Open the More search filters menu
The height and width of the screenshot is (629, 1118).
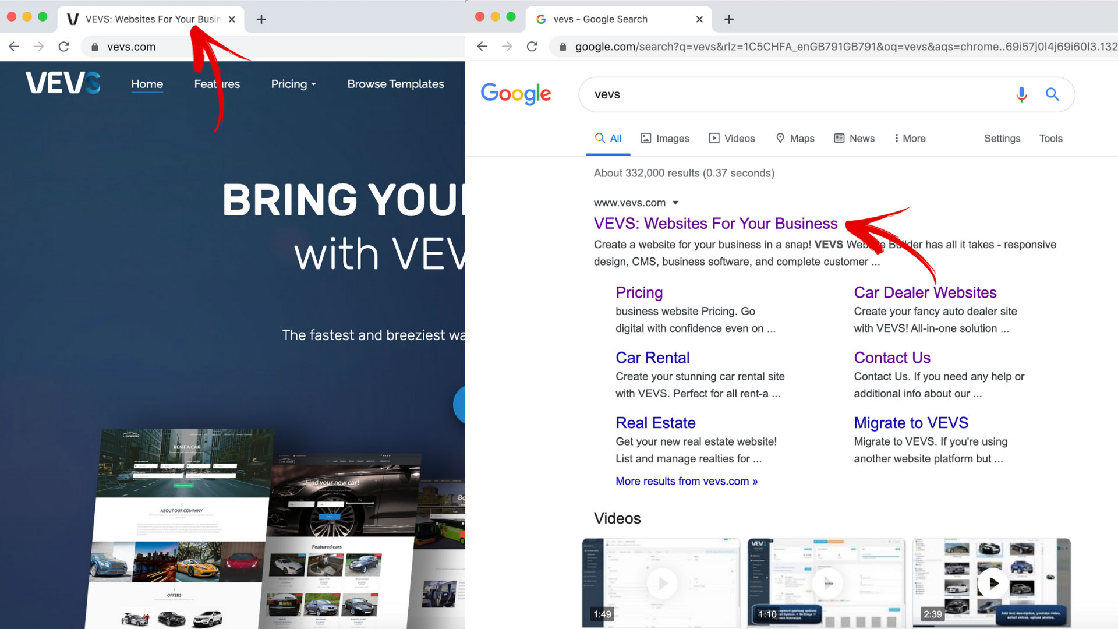(910, 138)
